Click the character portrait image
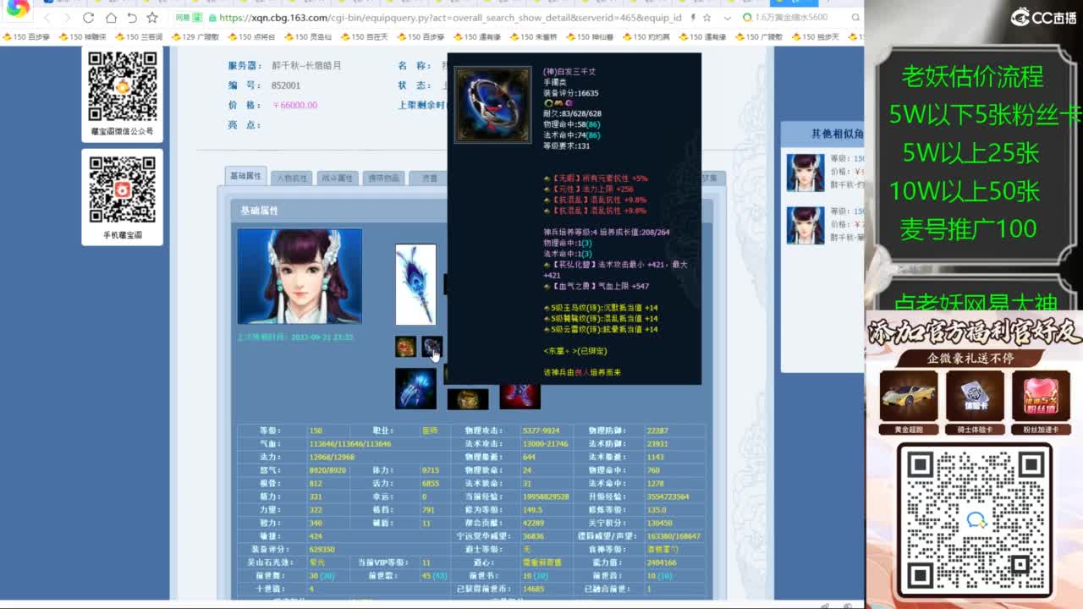Viewport: 1083px width, 609px height. point(300,277)
